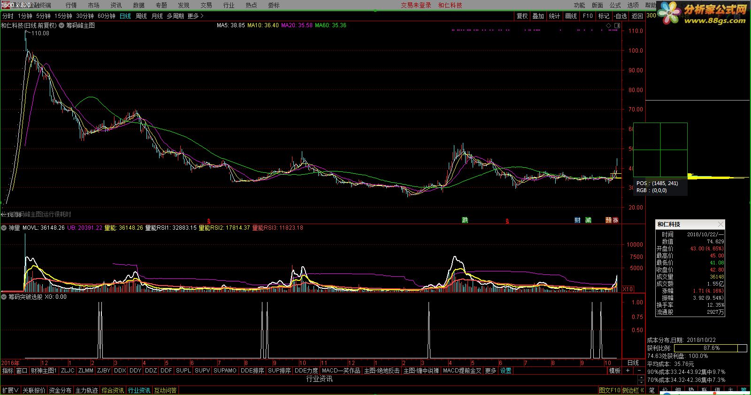Open the 主力轨迹 bottom tab

(87, 390)
